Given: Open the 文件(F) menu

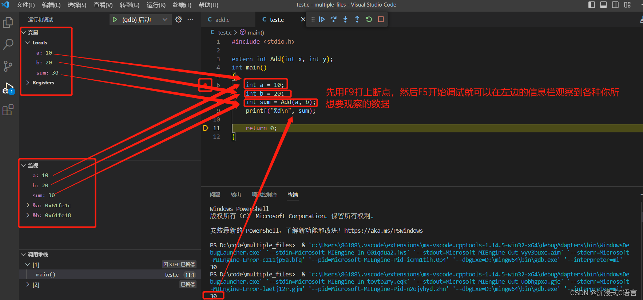Looking at the screenshot, I should click(x=25, y=5).
